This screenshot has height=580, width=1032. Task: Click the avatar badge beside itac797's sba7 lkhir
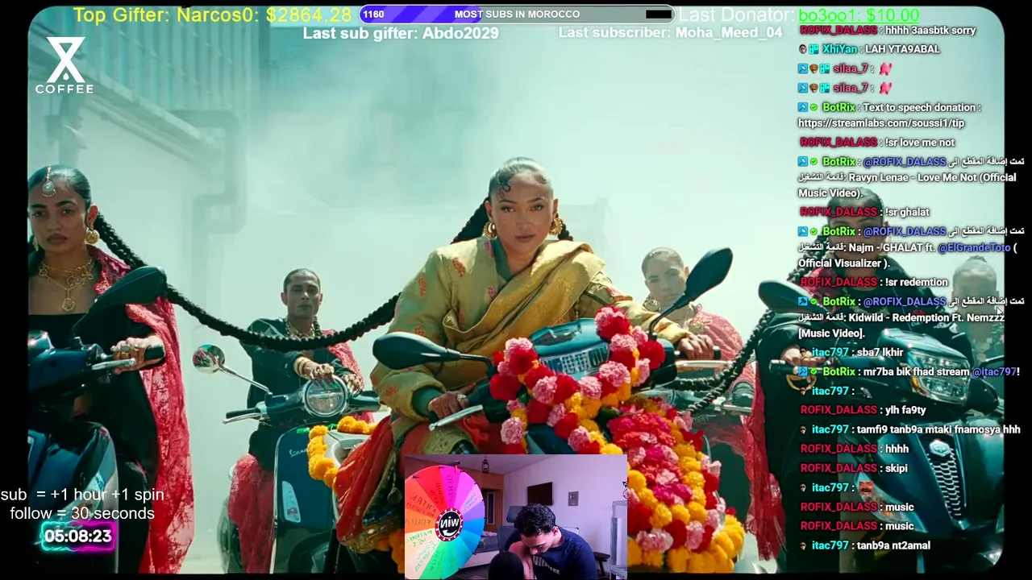point(803,352)
